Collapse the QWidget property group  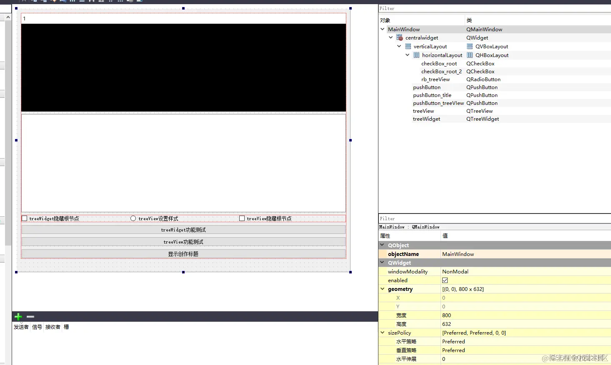[x=383, y=263]
